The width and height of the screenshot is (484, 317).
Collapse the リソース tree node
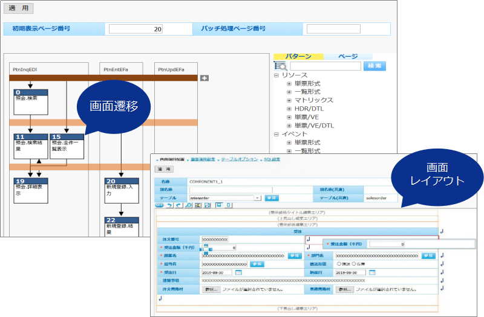click(x=276, y=75)
